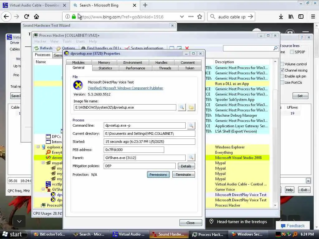Go to browser home page

[x=36, y=17]
